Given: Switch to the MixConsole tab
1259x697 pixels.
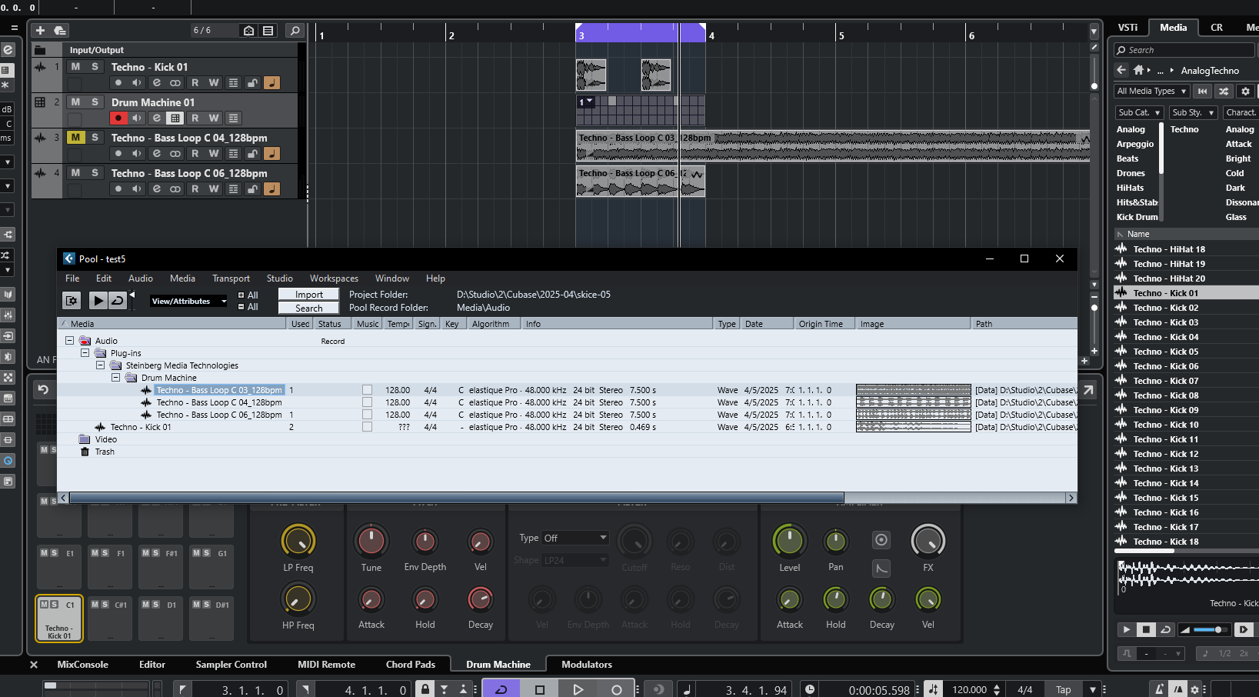Looking at the screenshot, I should tap(82, 665).
